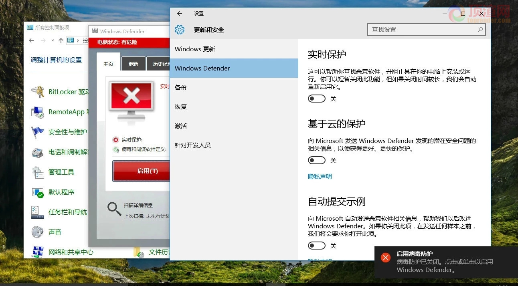Click the red X icon in notification toast
The image size is (518, 286).
386,258
